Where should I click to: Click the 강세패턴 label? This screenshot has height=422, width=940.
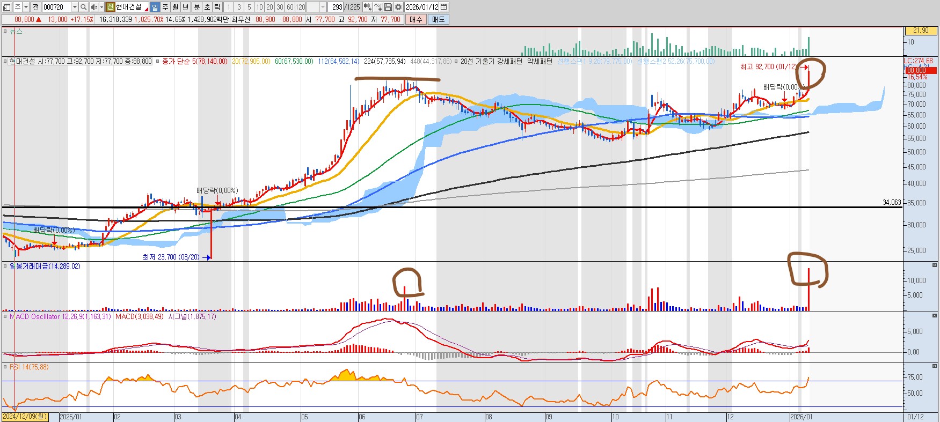pyautogui.click(x=509, y=61)
